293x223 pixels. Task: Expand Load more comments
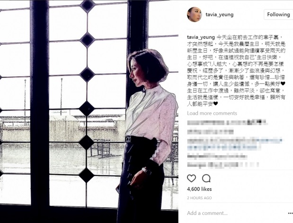[x=212, y=113]
